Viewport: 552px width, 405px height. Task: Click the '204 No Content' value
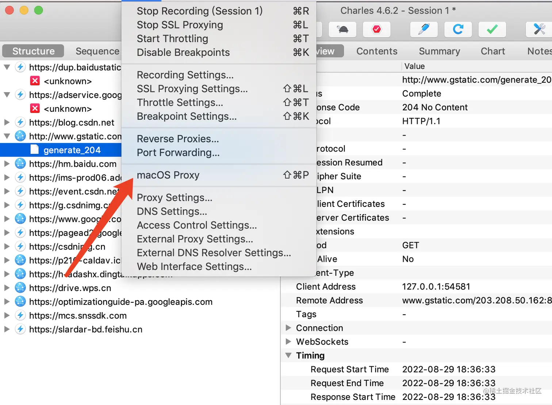[435, 107]
